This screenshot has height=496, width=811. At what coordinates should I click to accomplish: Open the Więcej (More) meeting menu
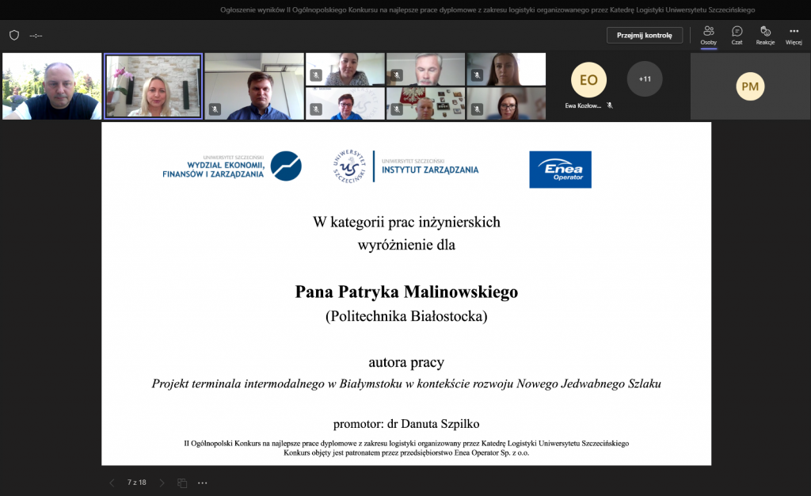pyautogui.click(x=793, y=35)
